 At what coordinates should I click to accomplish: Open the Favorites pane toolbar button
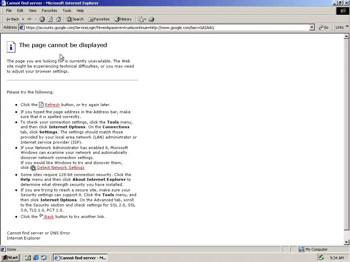(x=99, y=19)
